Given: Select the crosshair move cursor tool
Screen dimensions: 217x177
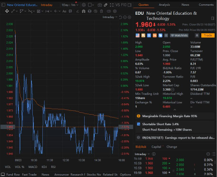Looking at the screenshot, I should coord(7,11).
